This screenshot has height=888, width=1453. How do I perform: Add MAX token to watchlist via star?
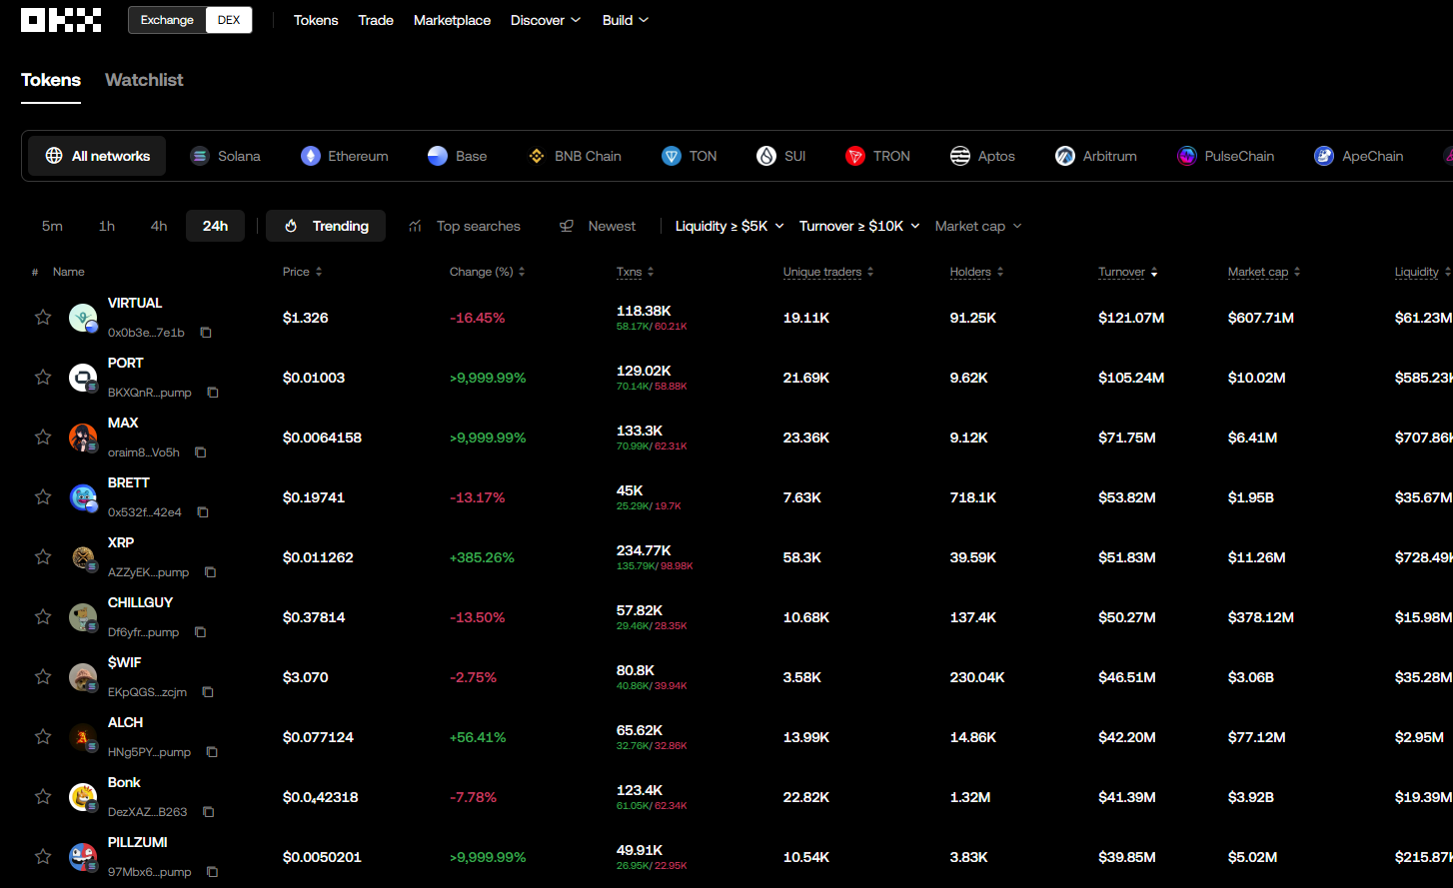click(x=43, y=438)
